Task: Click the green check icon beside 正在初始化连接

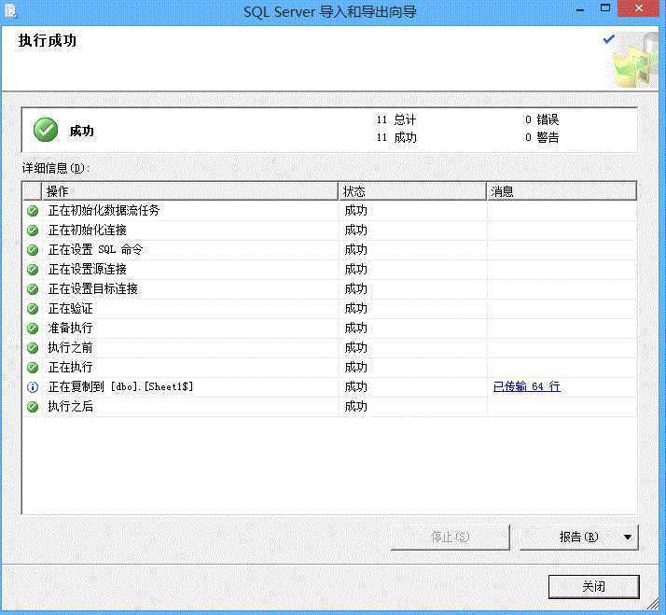Action: click(x=33, y=231)
